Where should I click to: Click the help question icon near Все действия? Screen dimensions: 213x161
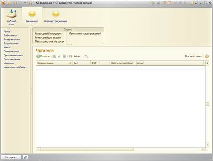click(x=207, y=56)
